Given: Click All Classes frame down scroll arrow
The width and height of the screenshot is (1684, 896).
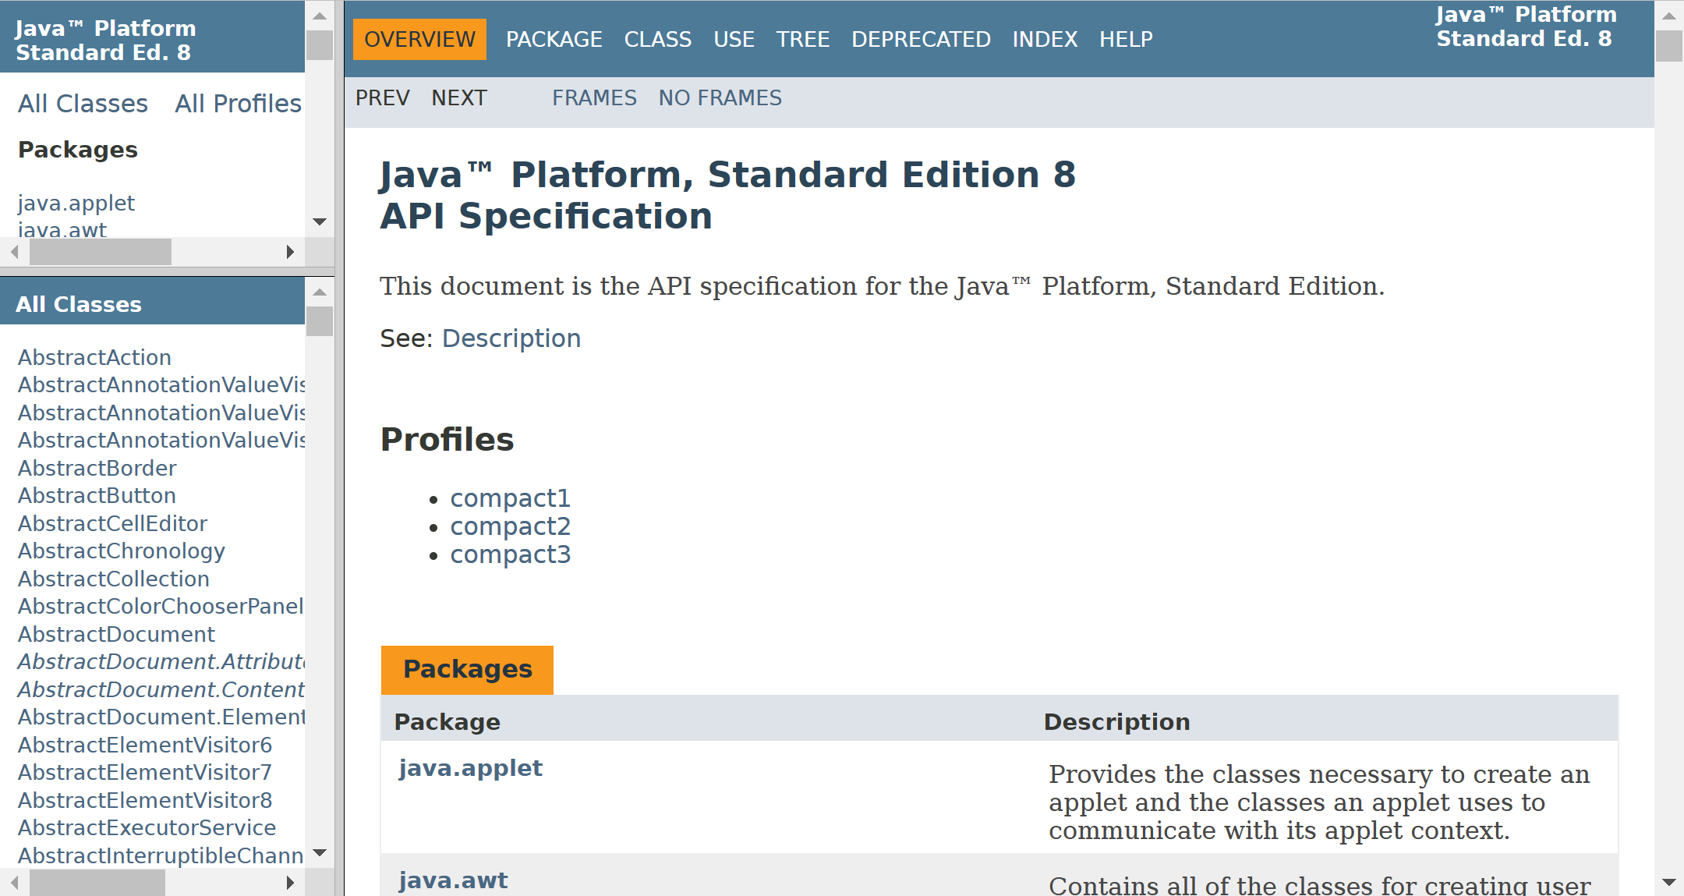Looking at the screenshot, I should click(319, 853).
